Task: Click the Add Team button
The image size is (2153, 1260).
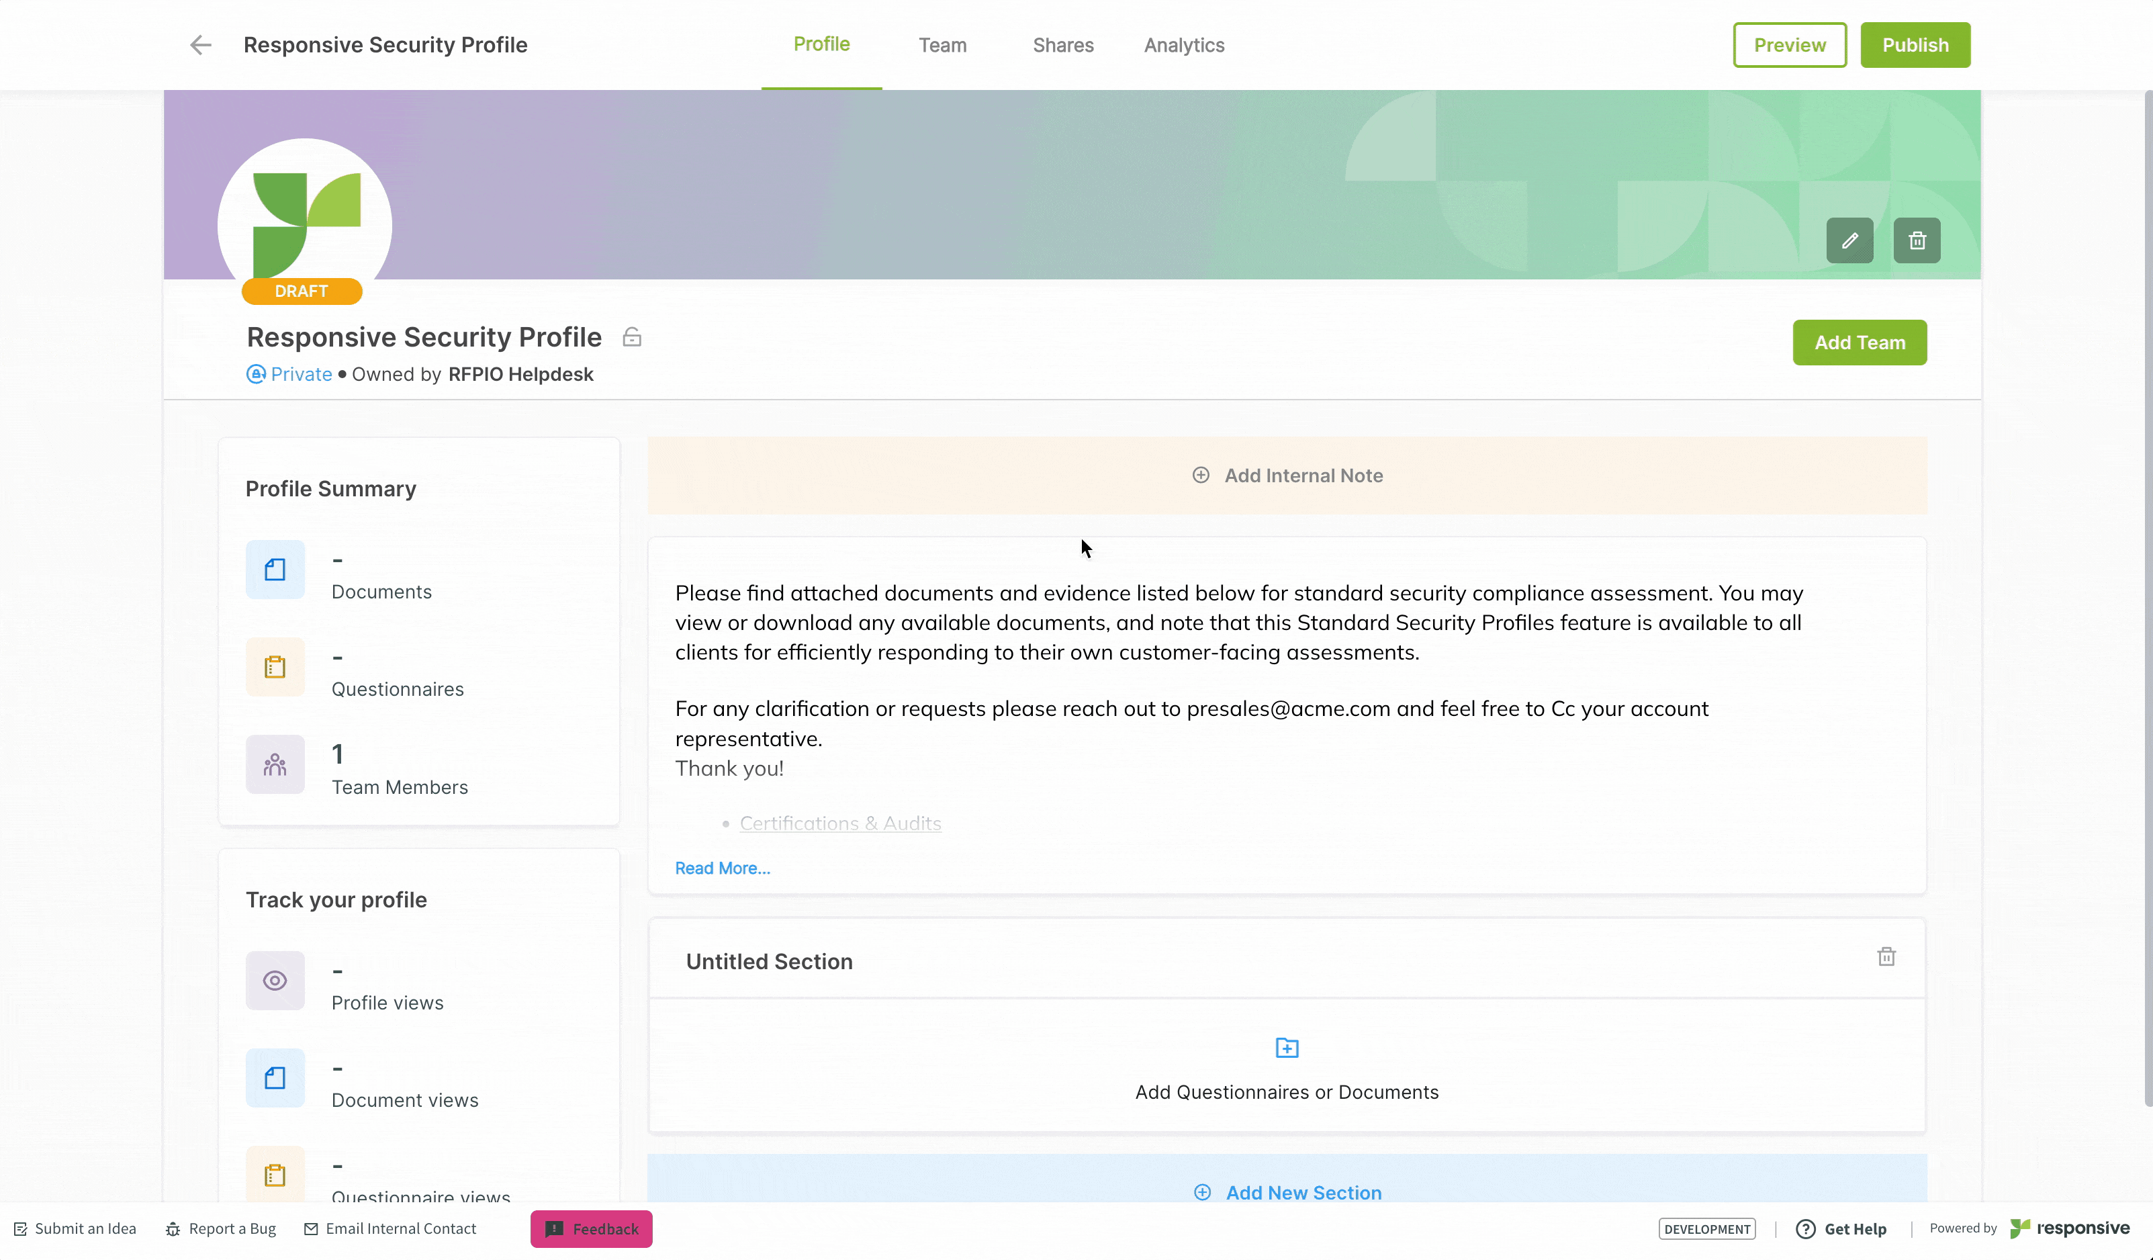Action: tap(1859, 343)
